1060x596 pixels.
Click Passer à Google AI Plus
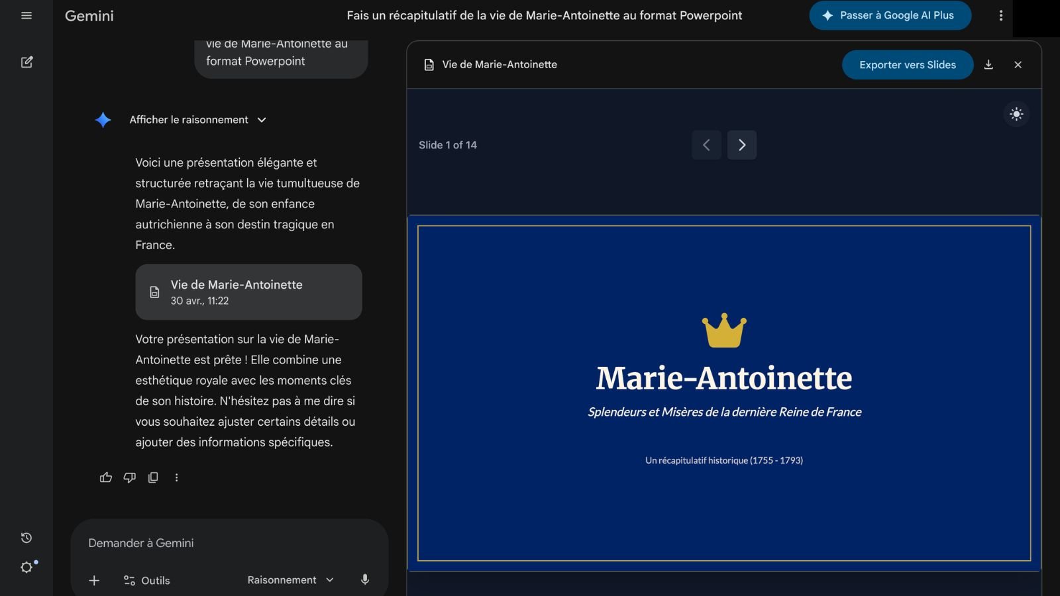[890, 15]
